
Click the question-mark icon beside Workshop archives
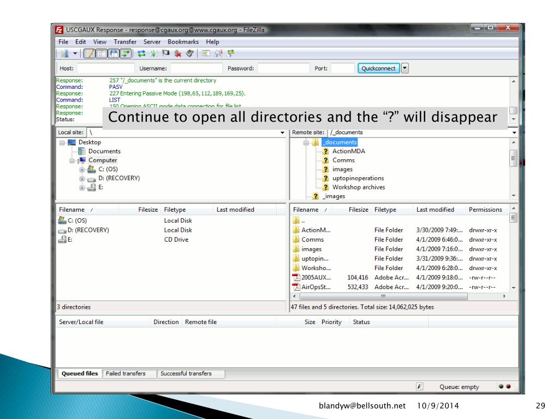(325, 187)
